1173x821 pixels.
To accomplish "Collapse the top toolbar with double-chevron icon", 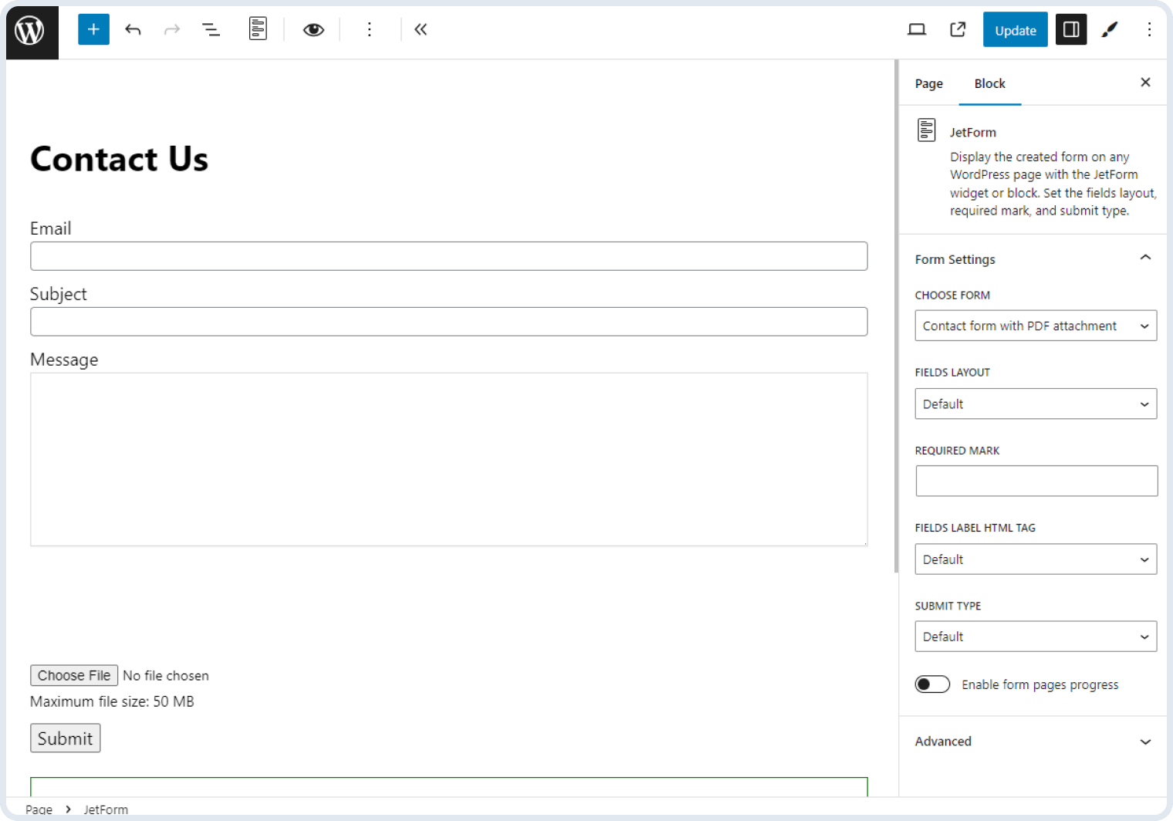I will (x=421, y=29).
